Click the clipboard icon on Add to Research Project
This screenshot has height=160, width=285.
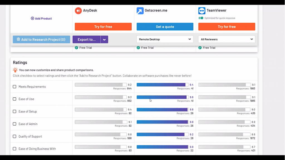(18, 39)
